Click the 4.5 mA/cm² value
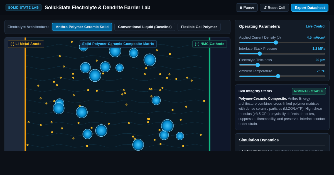Viewport: 334px width, 175px height. pyautogui.click(x=316, y=37)
